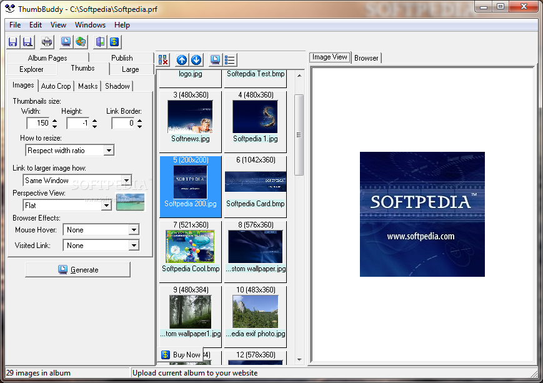This screenshot has height=383, width=543.
Task: Expand the Same Window link dropdown
Action: click(126, 180)
